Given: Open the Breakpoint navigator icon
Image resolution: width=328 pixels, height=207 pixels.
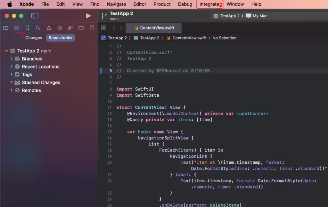Looking at the screenshot, I should coord(81,28).
